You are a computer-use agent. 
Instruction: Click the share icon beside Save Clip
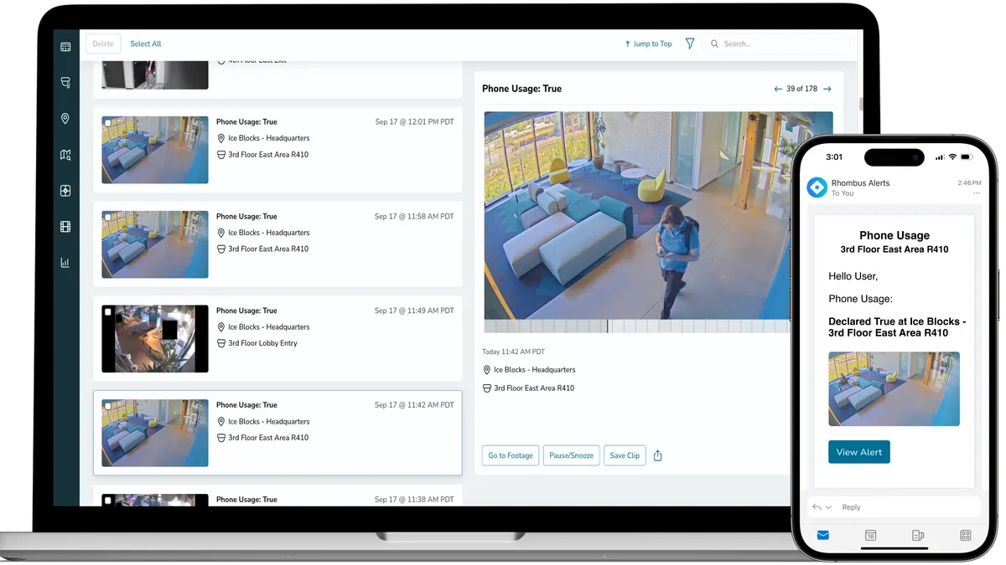tap(657, 455)
